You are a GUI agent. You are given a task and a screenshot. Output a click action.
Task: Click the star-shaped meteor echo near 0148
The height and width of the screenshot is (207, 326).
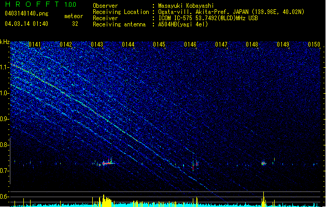point(264,164)
